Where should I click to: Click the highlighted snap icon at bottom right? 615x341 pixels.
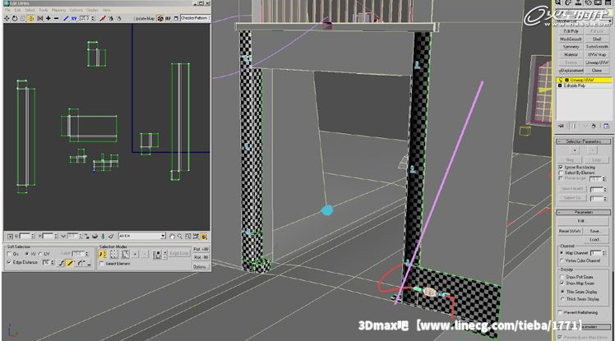pos(204,237)
